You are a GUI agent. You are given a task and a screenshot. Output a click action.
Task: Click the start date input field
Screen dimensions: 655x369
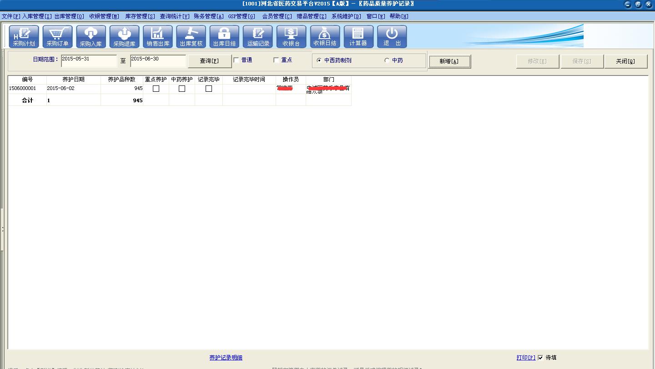click(89, 61)
